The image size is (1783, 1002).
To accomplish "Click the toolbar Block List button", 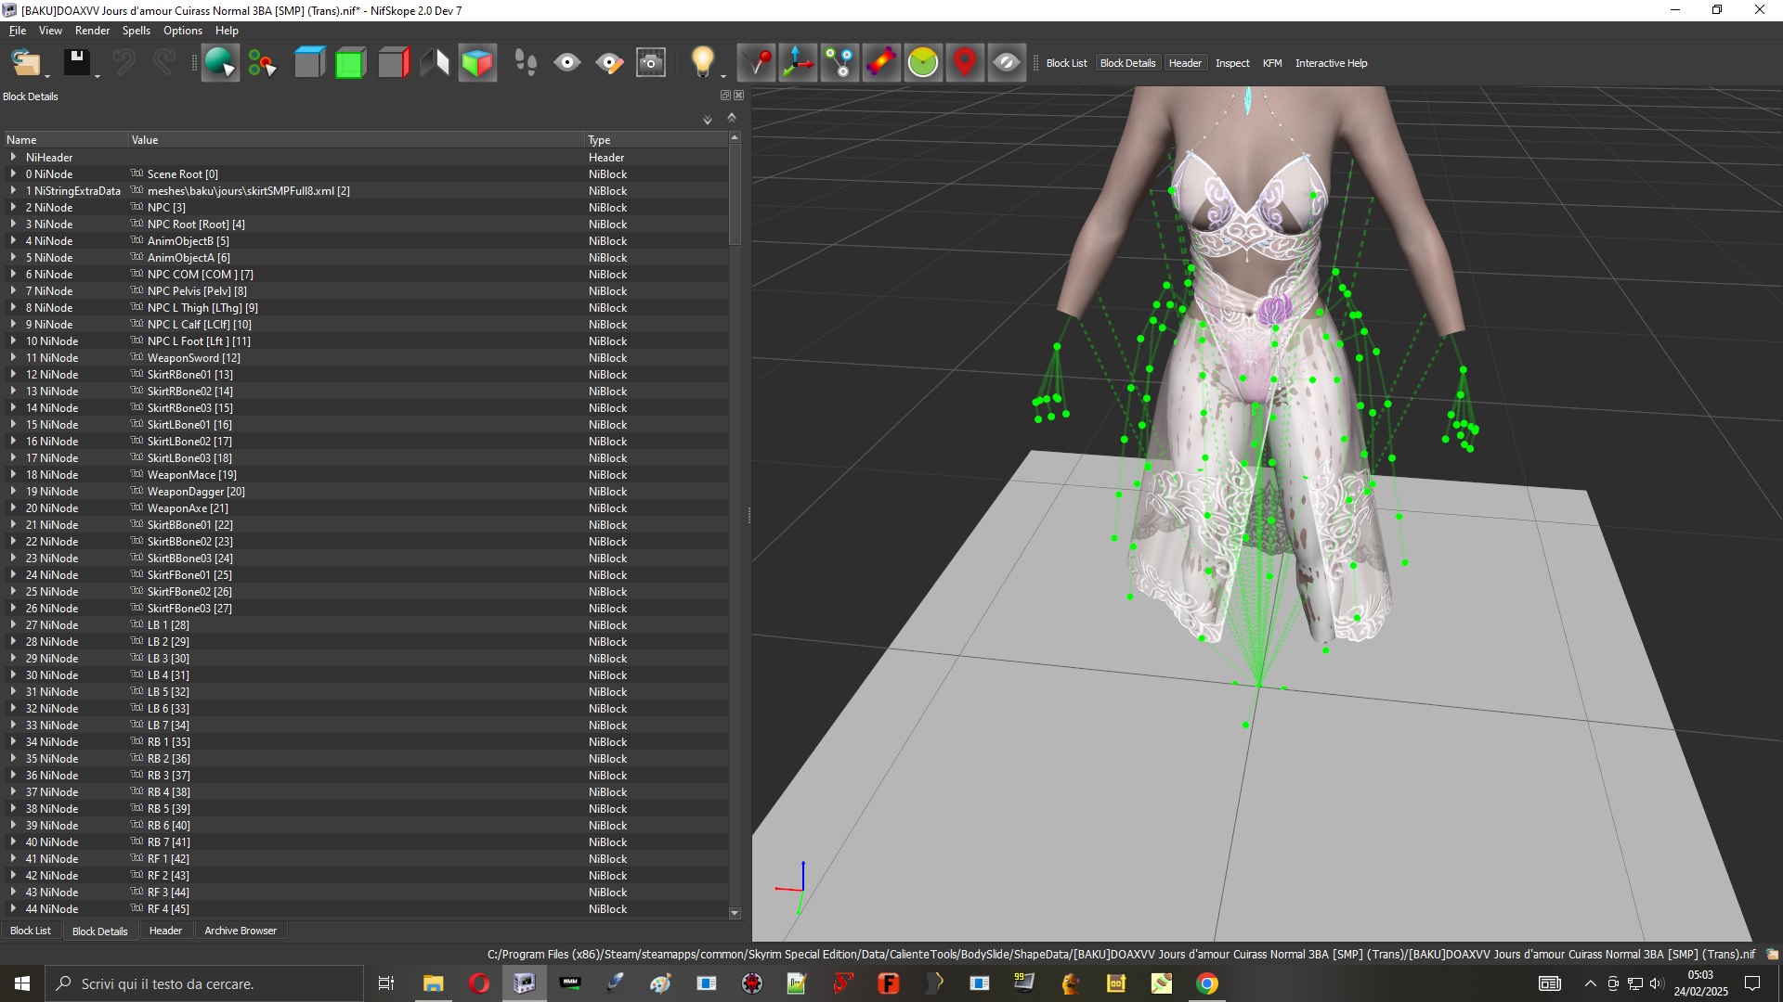I will pyautogui.click(x=1066, y=63).
